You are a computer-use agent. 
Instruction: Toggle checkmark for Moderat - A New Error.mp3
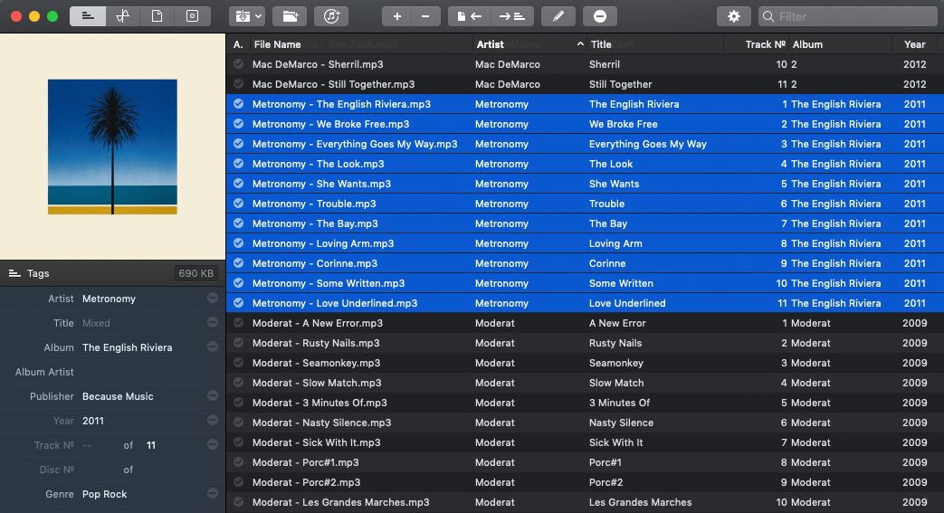click(x=238, y=323)
